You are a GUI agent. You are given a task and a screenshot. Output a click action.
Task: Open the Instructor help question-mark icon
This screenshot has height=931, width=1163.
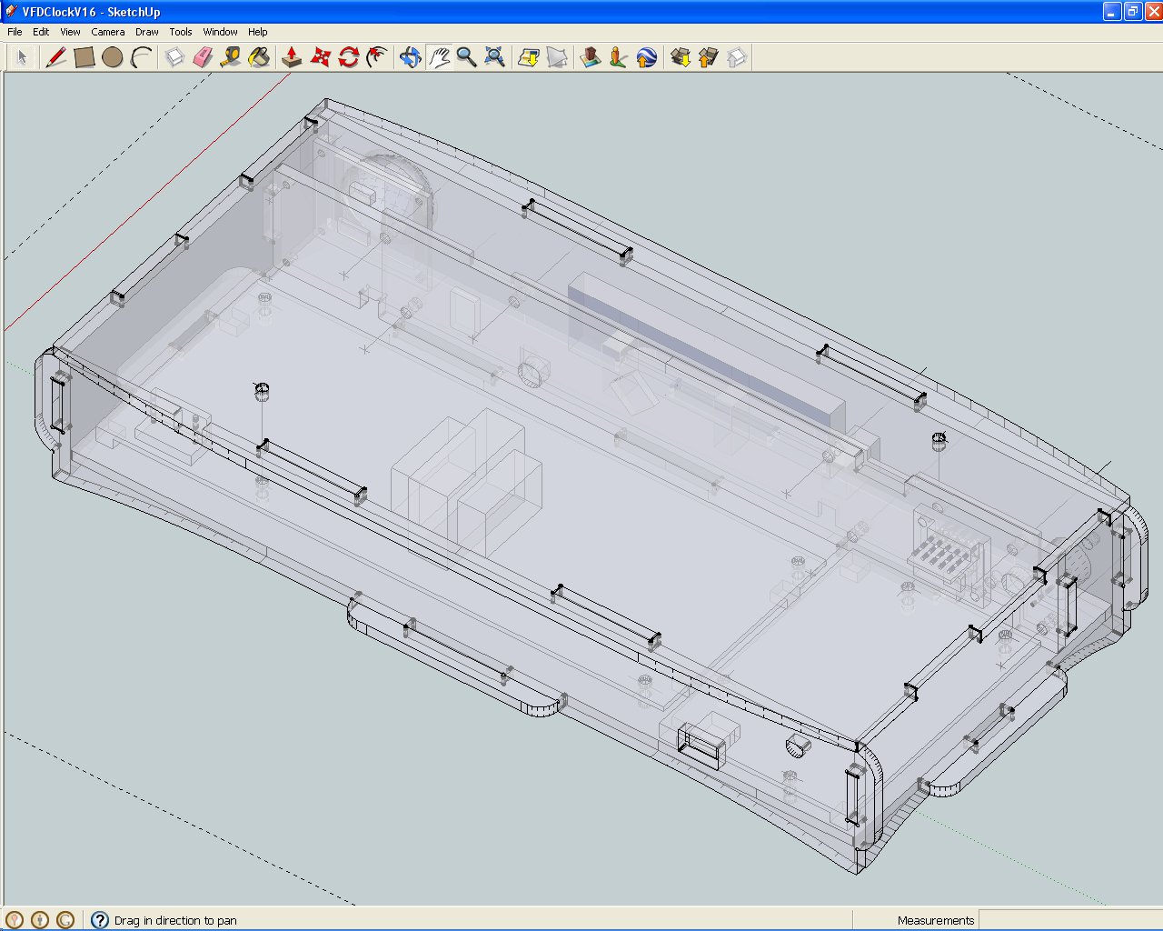[x=99, y=920]
